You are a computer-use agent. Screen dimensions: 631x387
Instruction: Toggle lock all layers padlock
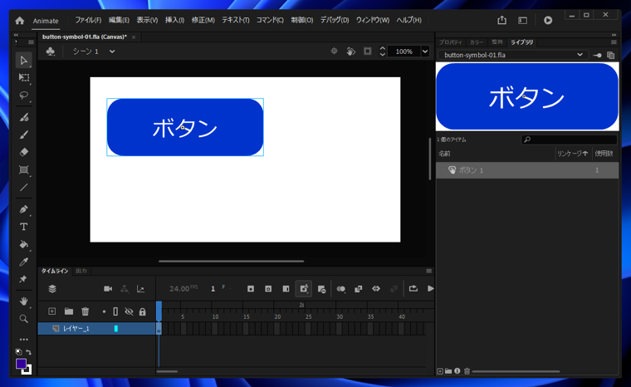click(143, 311)
